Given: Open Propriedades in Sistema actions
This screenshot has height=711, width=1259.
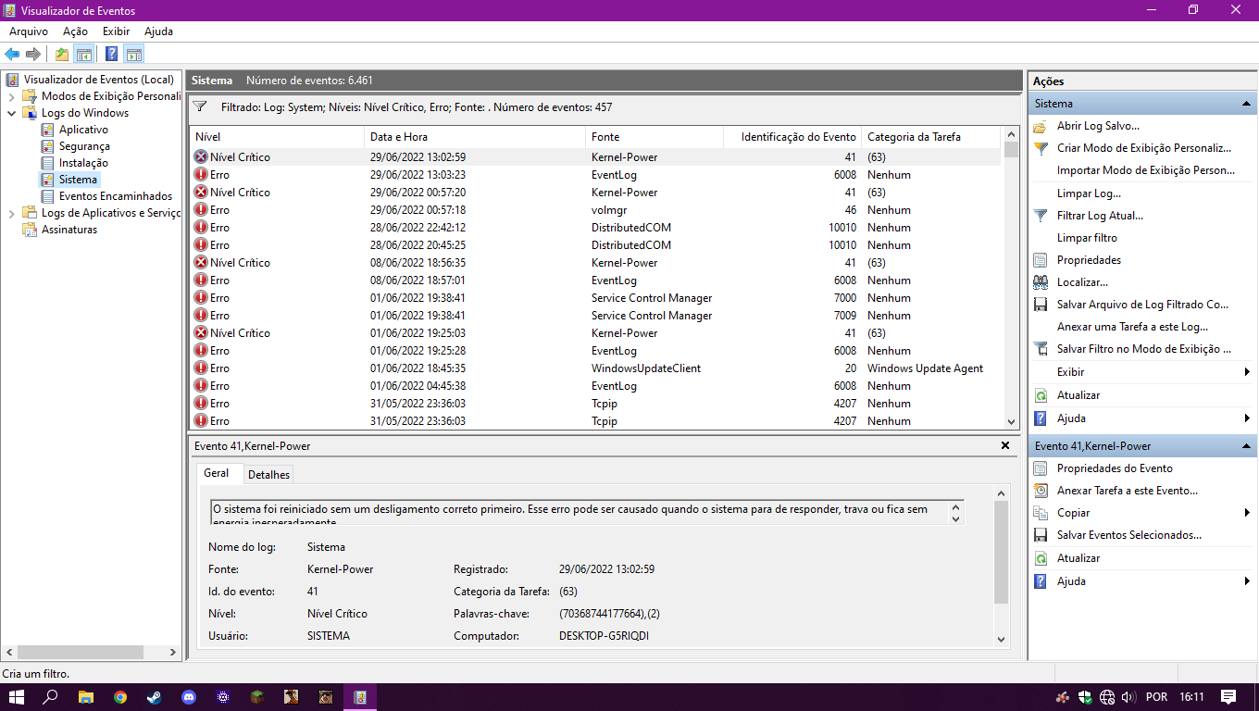Looking at the screenshot, I should [1089, 260].
